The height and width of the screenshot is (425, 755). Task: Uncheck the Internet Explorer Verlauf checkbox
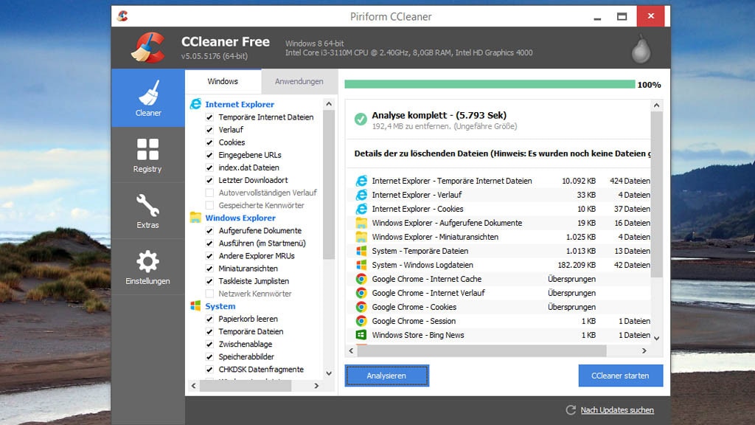coord(209,130)
